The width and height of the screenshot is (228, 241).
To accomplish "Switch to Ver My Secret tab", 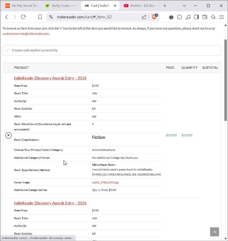I will click(21, 6).
